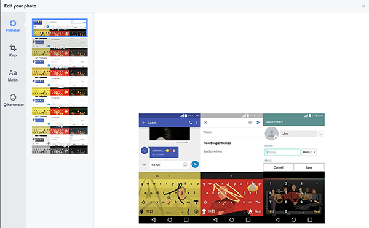Open the Çıkartmalar stickers panel

tap(13, 100)
